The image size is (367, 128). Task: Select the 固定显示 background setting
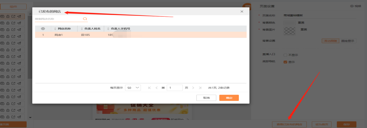[348, 41]
